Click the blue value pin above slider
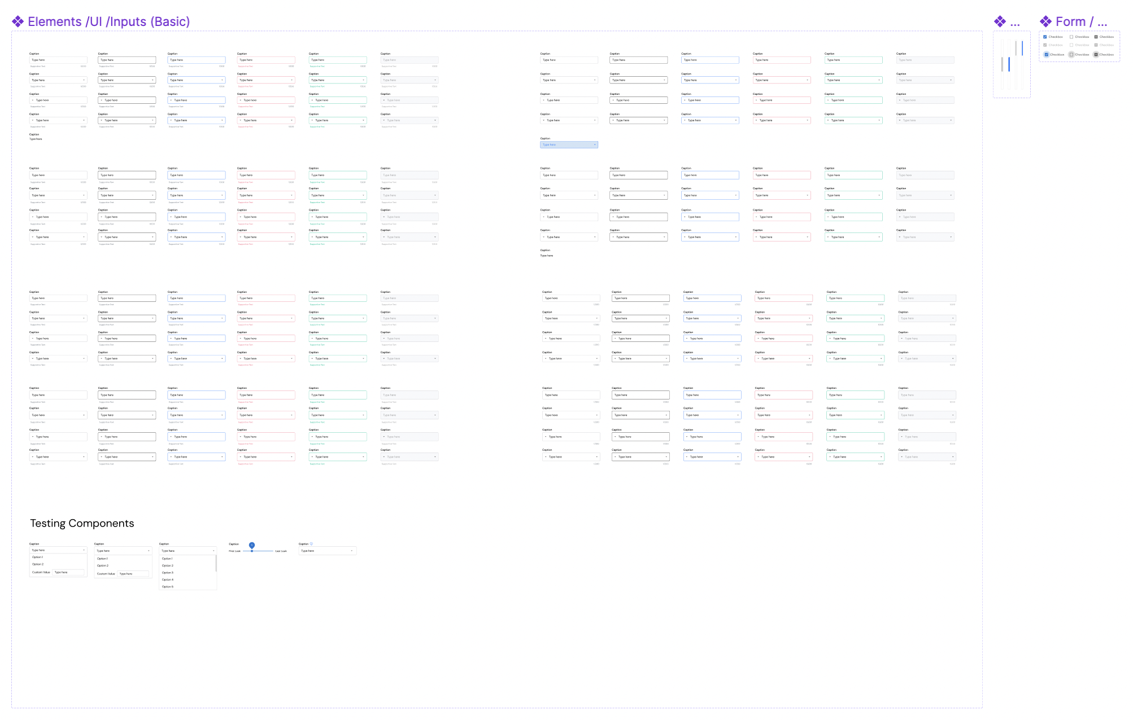 click(252, 545)
